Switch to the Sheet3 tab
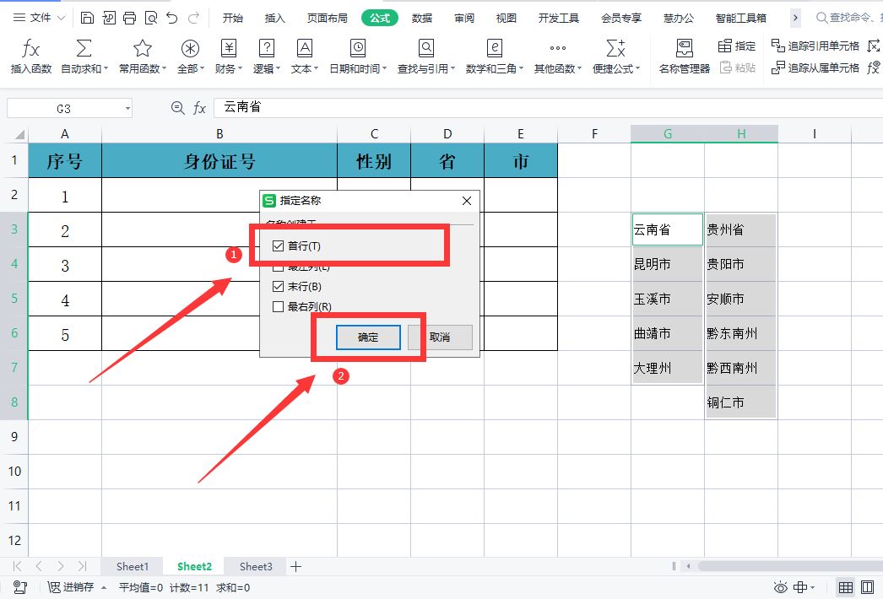Screen dimensions: 883x599 point(256,566)
